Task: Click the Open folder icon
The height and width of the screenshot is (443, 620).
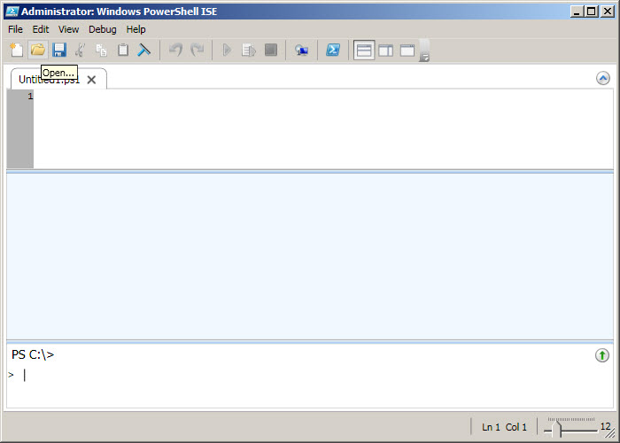Action: click(38, 50)
